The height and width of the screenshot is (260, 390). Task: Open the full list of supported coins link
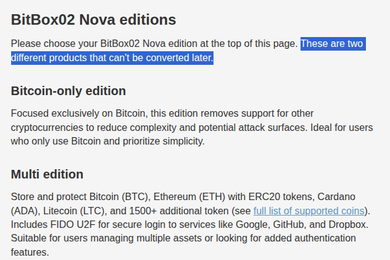[x=309, y=211]
